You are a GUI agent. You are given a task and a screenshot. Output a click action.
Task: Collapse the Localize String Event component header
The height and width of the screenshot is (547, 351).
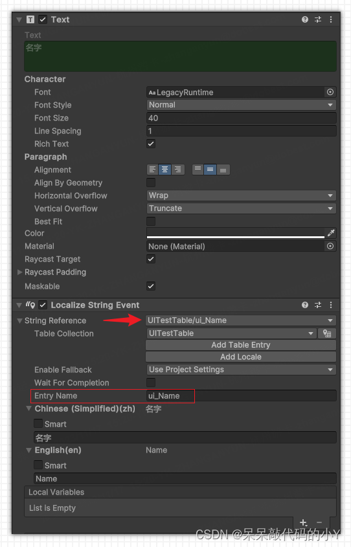(19, 306)
